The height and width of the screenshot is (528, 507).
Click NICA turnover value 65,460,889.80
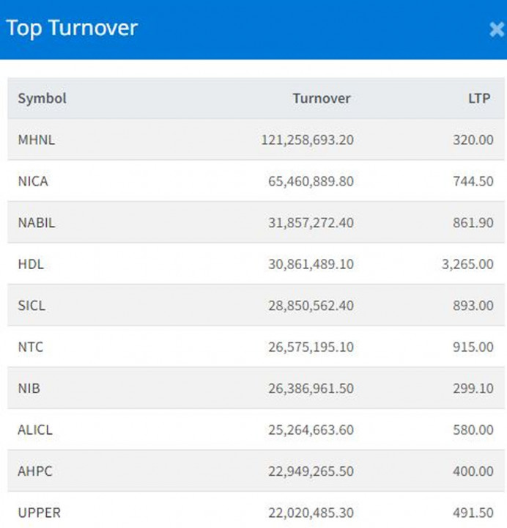[x=311, y=181]
